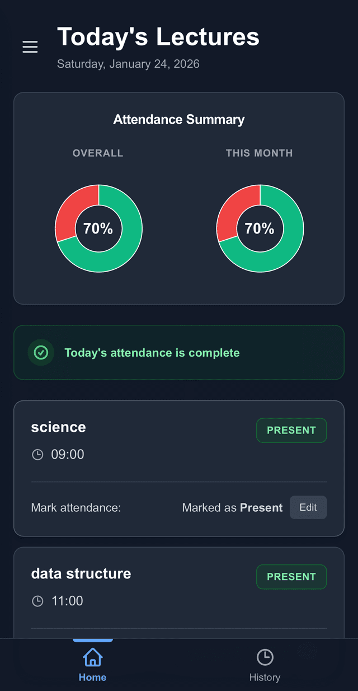
Task: Open the science lecture title
Action: click(59, 427)
